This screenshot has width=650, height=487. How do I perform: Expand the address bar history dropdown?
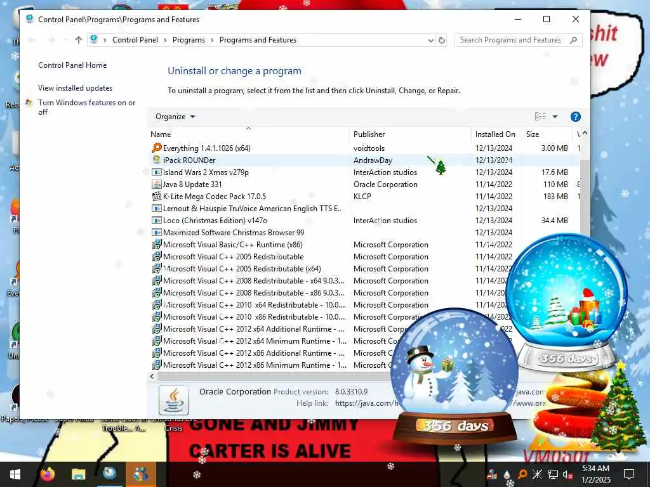click(431, 40)
